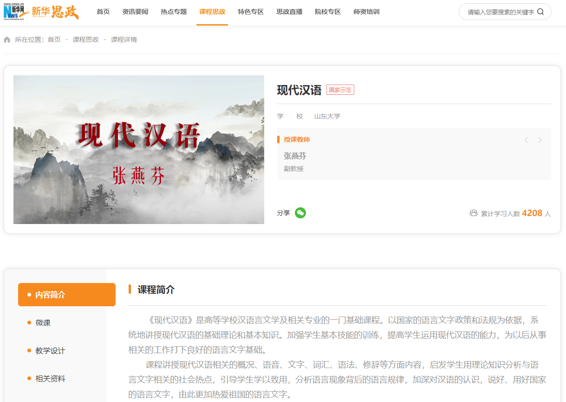Screen dimensions: 566x402
Task: Select the 思政直播 navigation item
Action: pyautogui.click(x=289, y=12)
